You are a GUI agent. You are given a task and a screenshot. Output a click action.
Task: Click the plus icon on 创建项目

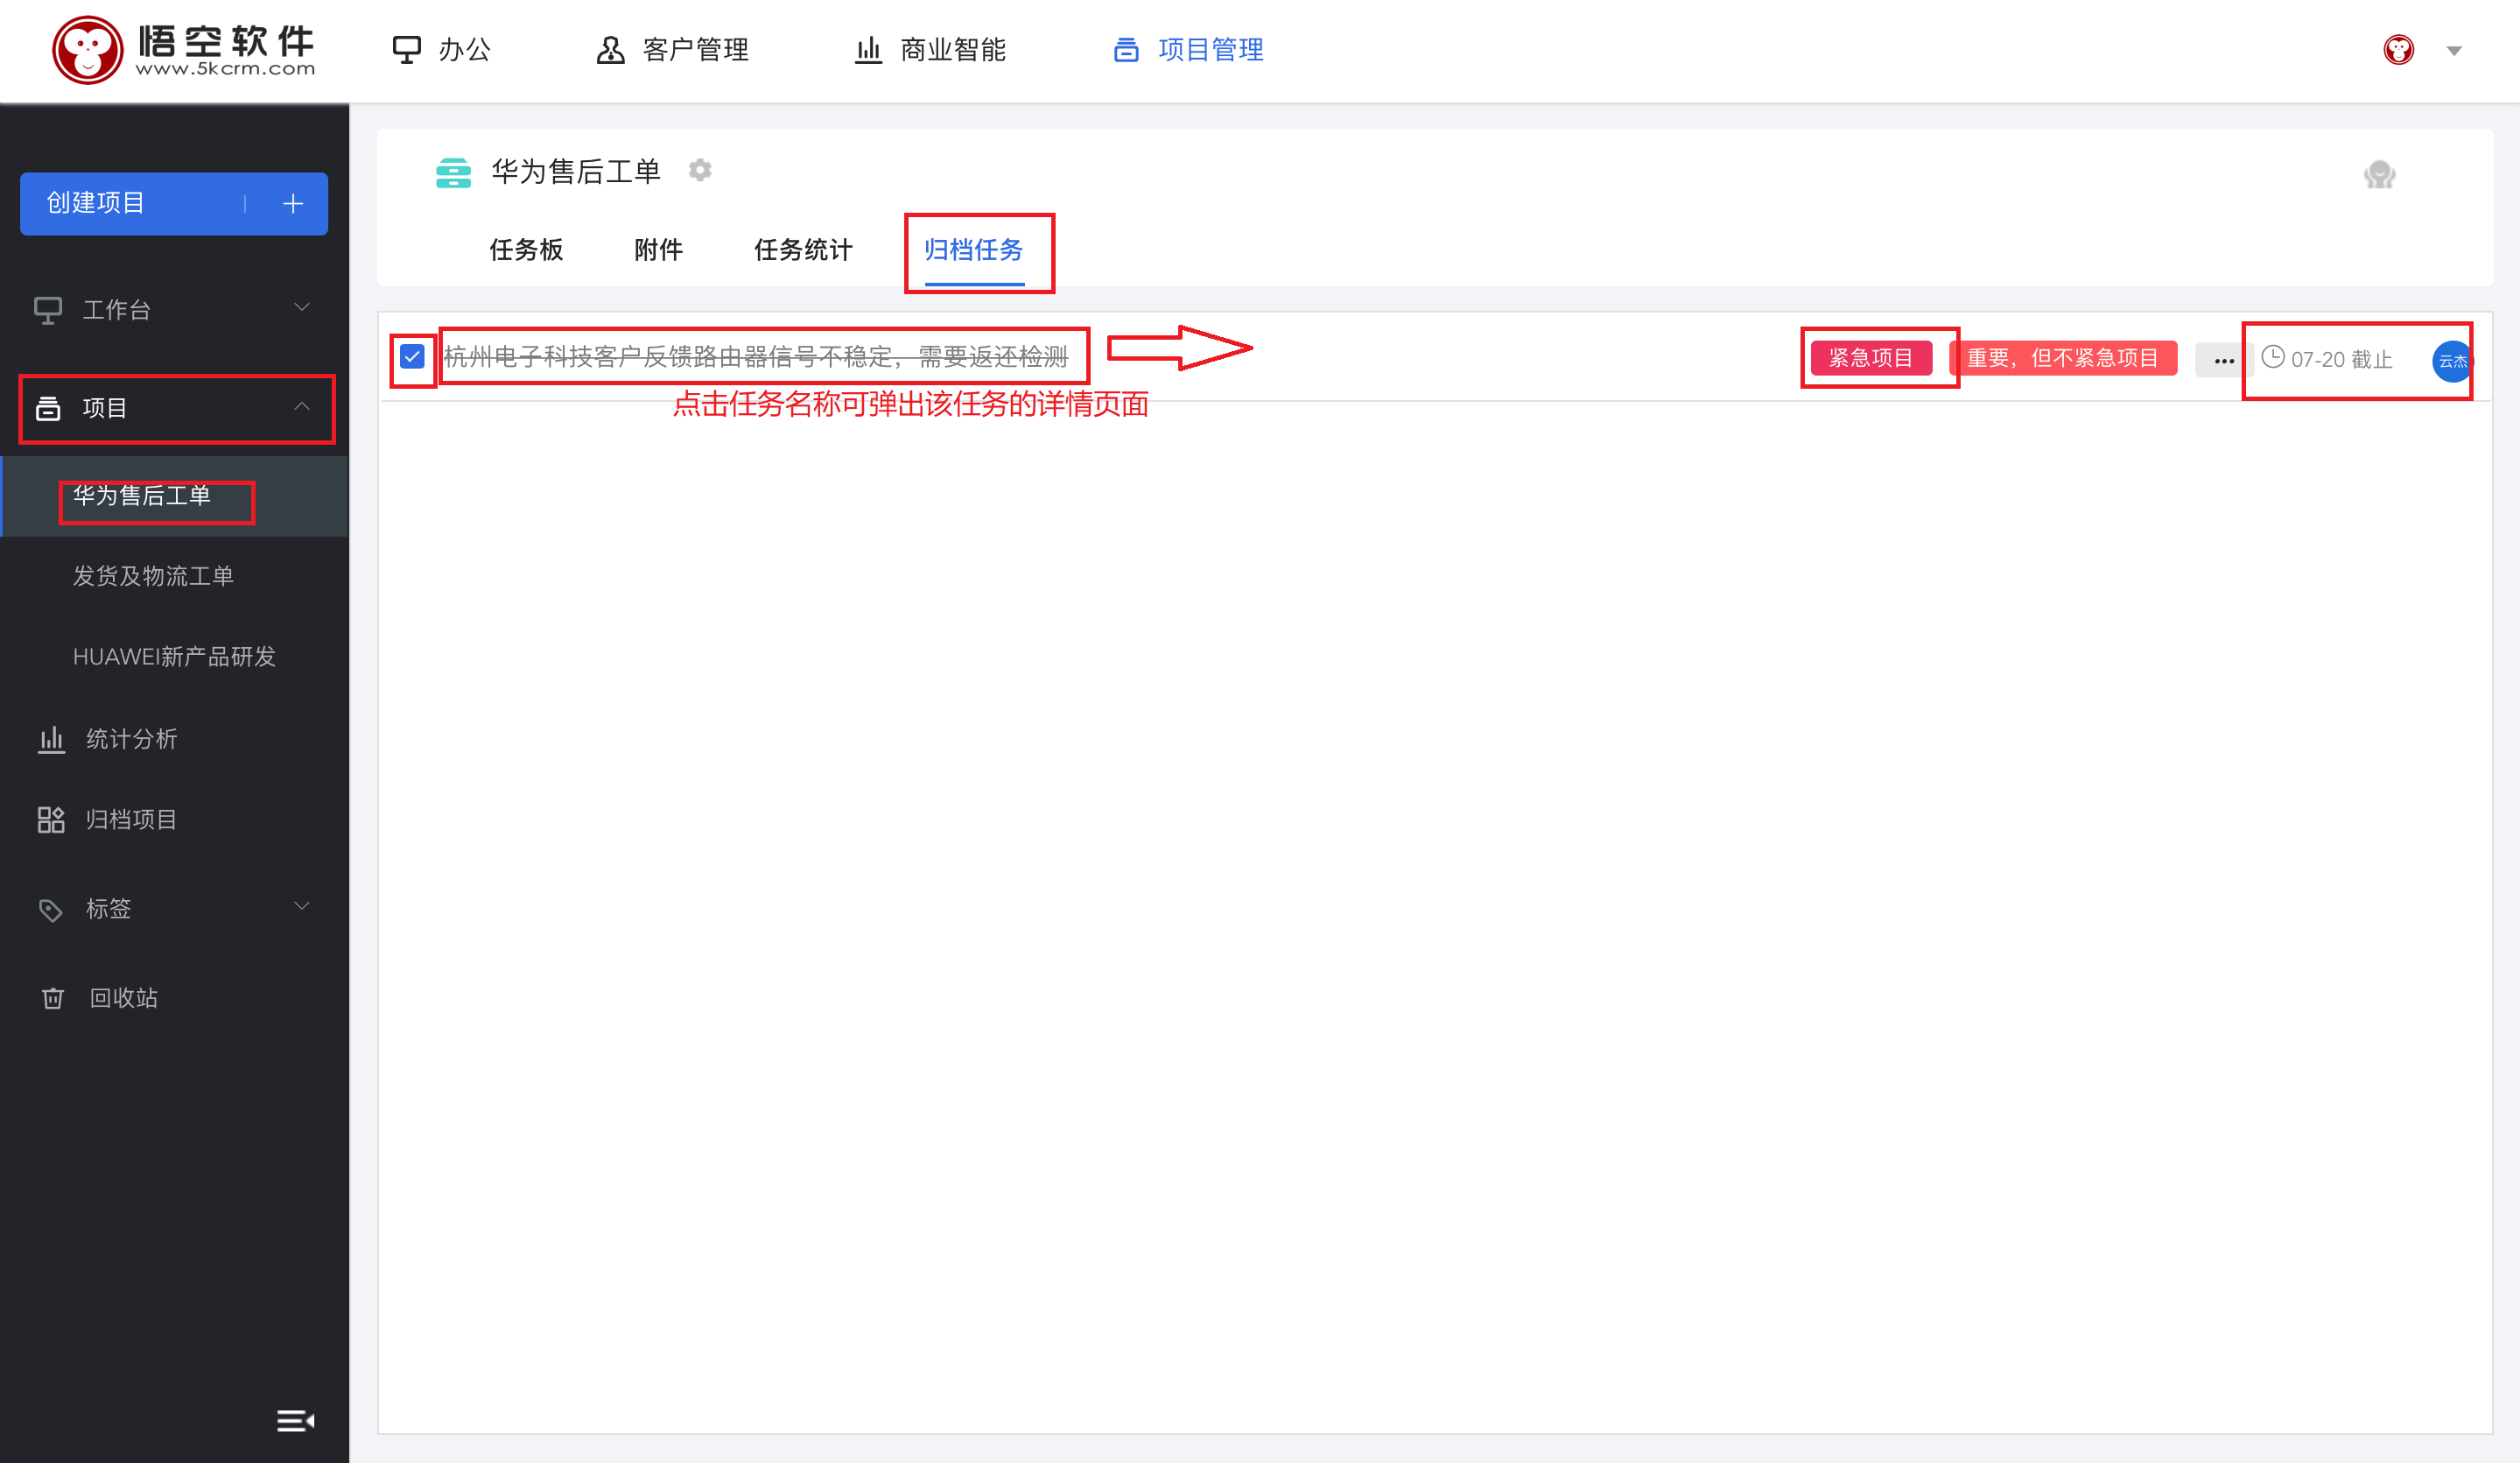(x=293, y=204)
